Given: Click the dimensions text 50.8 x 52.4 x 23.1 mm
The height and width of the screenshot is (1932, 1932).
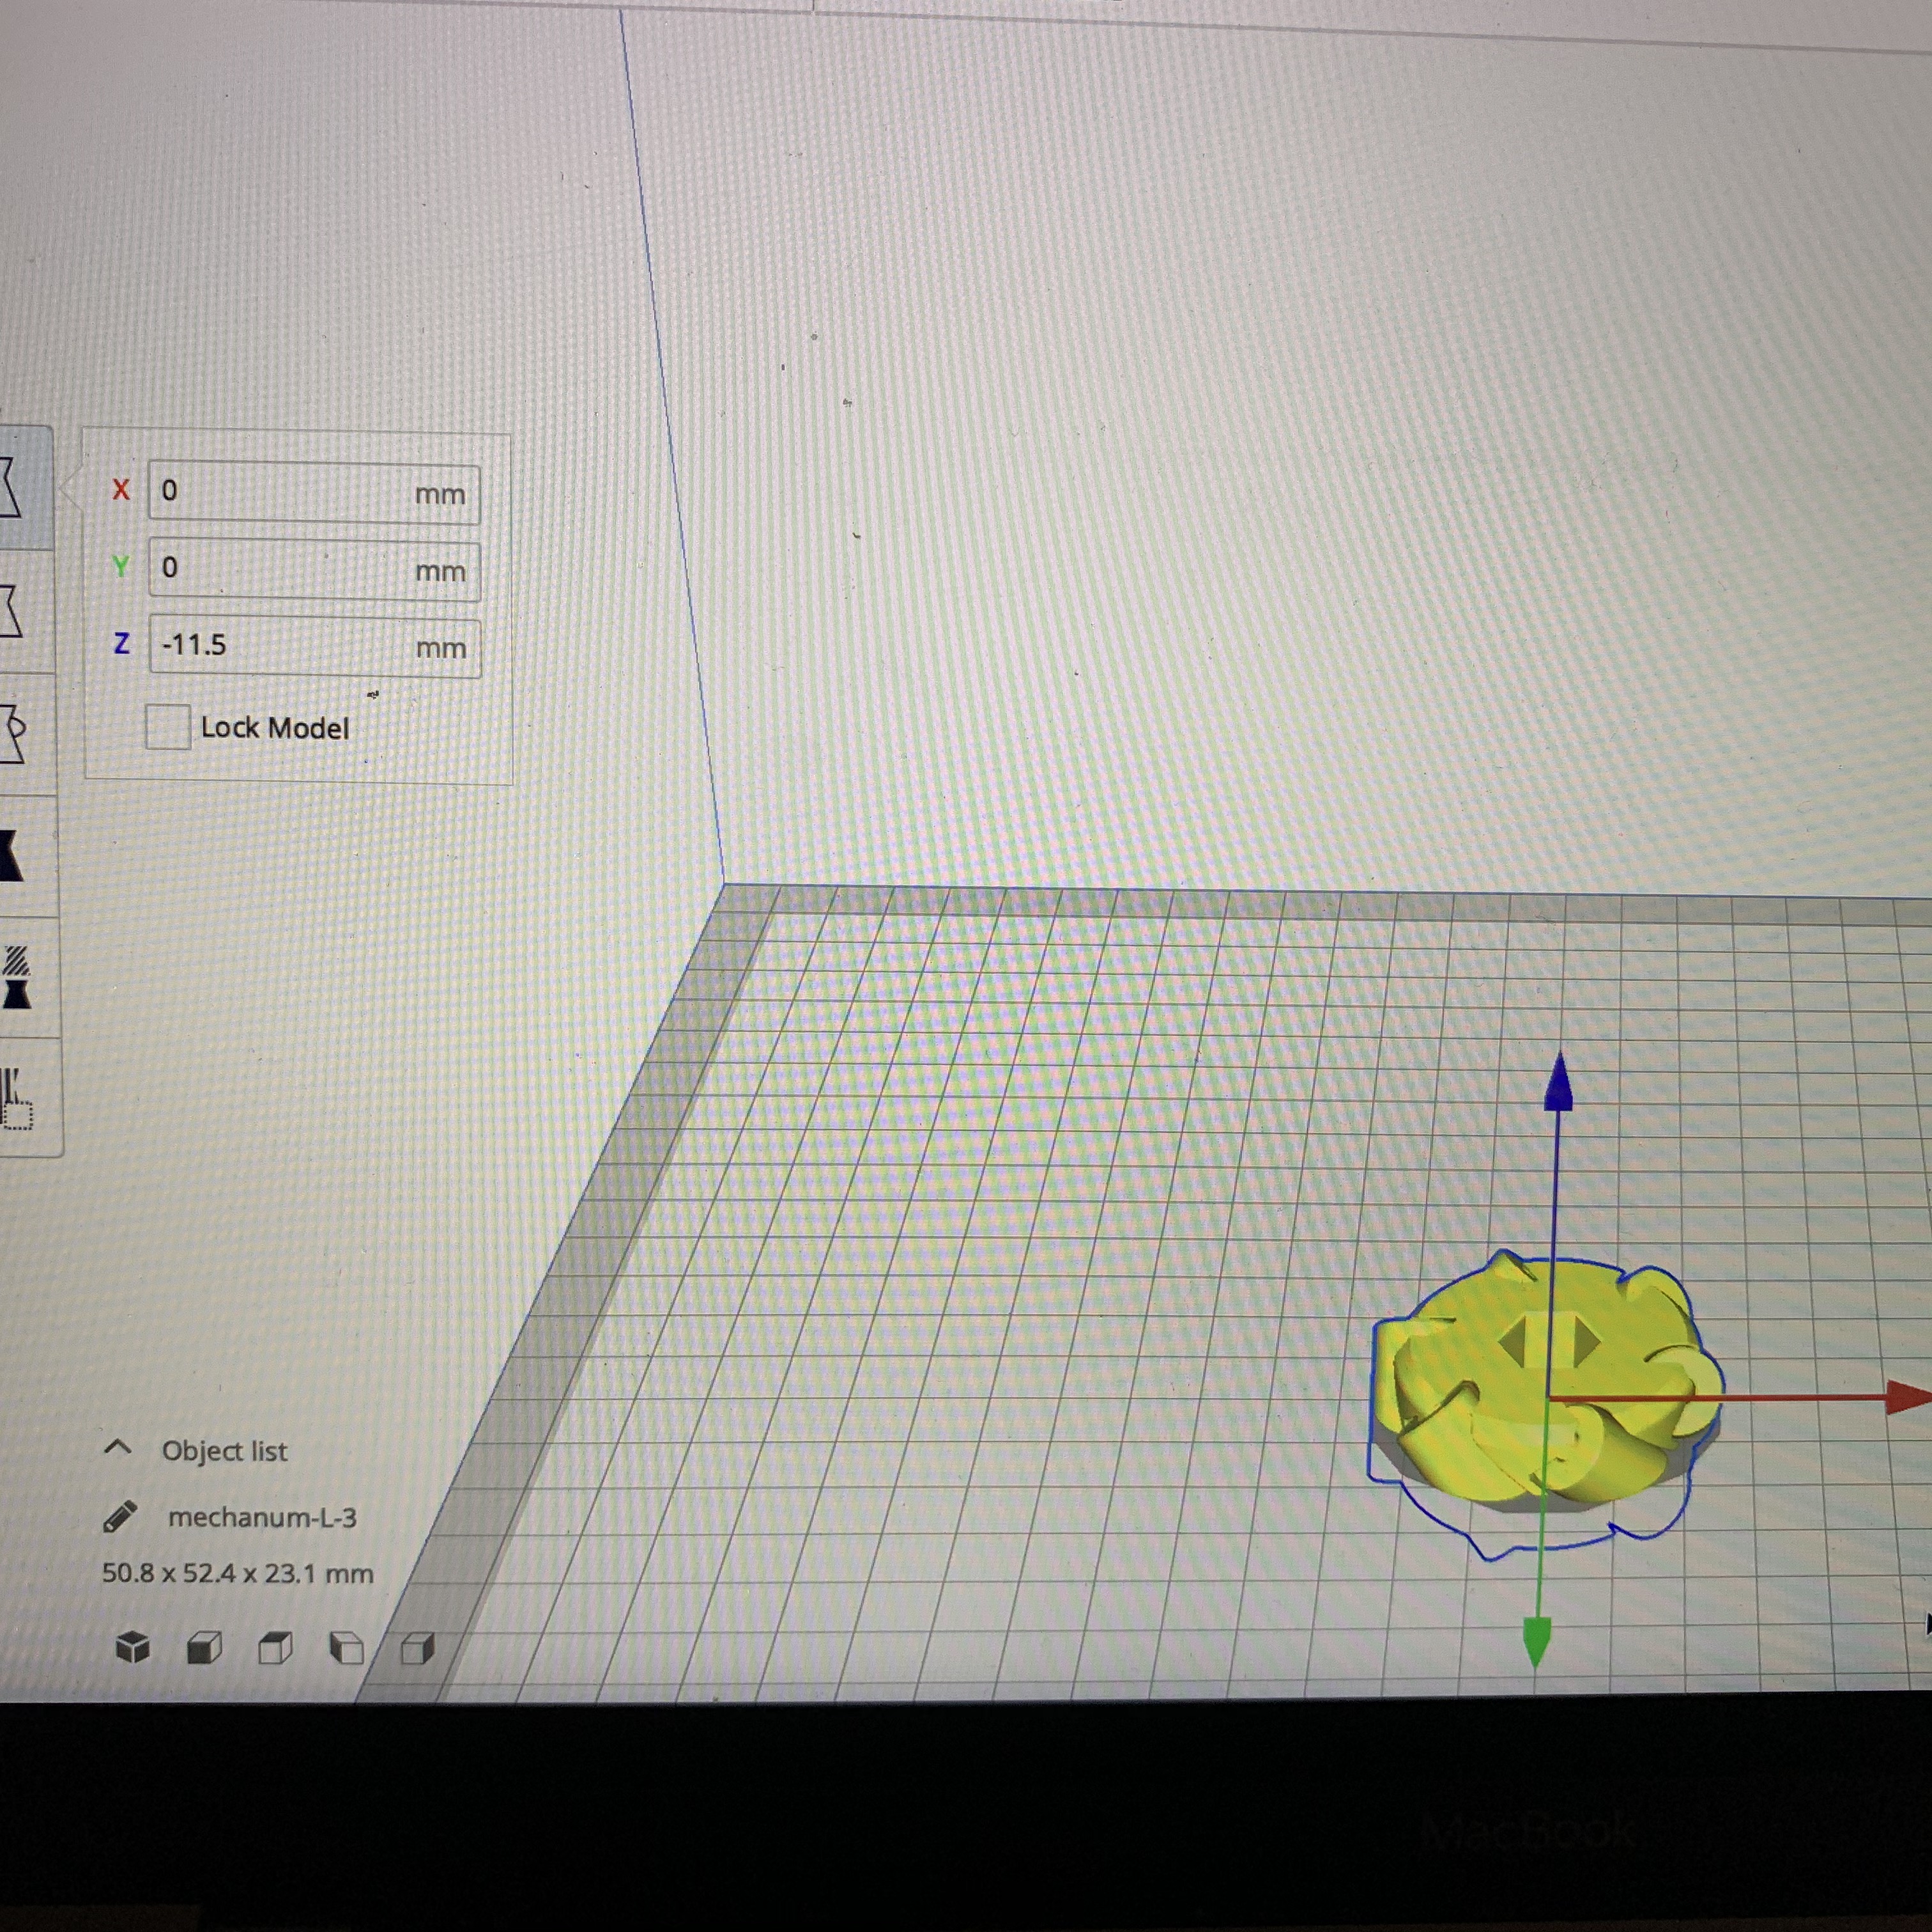Looking at the screenshot, I should [238, 1573].
